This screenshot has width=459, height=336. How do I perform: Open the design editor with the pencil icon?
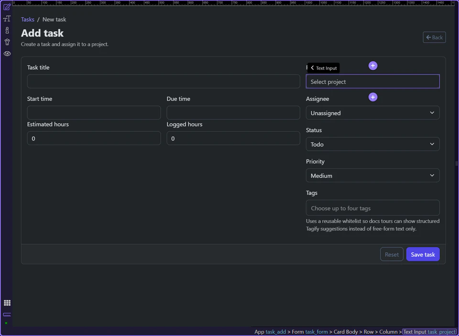tap(7, 8)
